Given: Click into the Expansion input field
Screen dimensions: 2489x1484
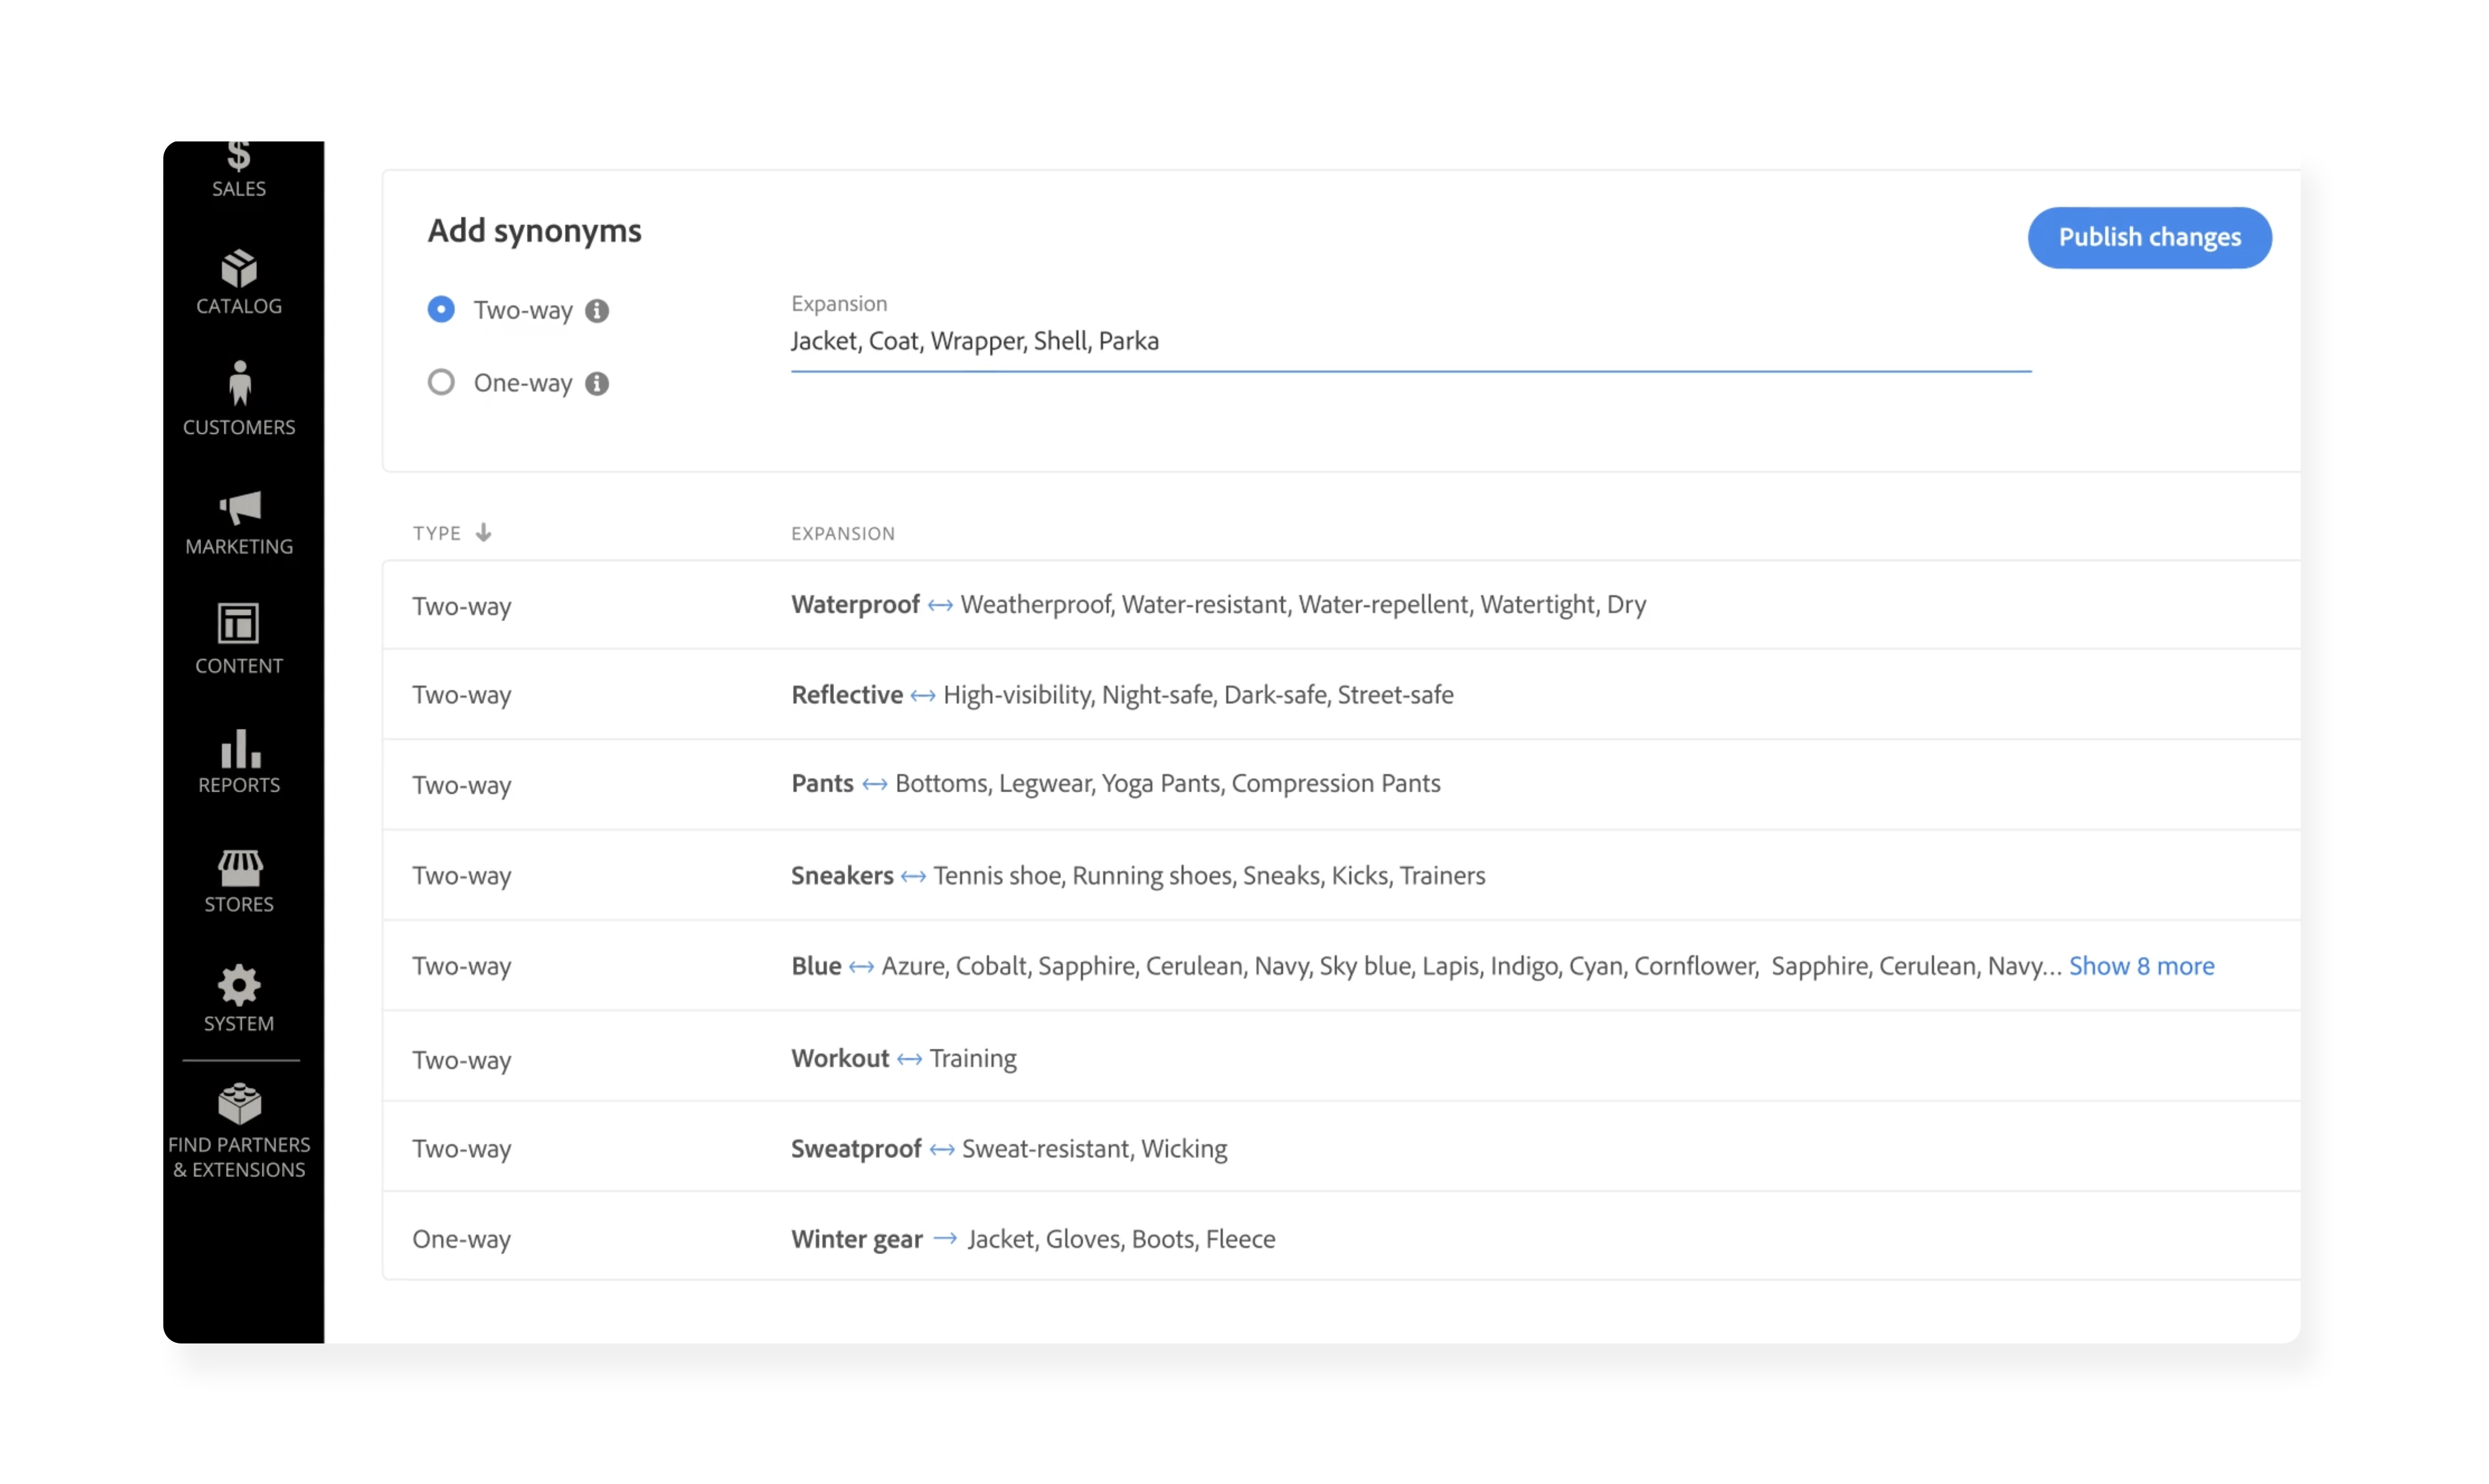Looking at the screenshot, I should point(1411,342).
